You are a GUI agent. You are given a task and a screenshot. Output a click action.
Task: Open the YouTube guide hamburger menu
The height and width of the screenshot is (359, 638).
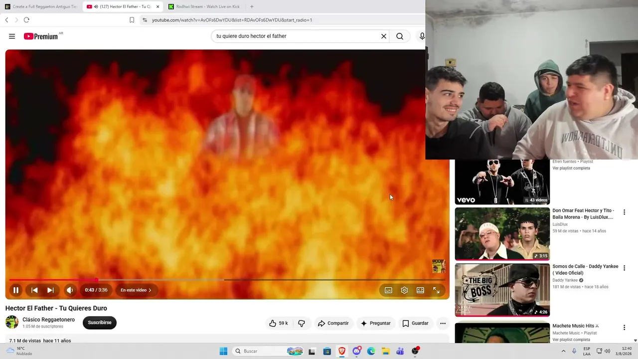12,36
